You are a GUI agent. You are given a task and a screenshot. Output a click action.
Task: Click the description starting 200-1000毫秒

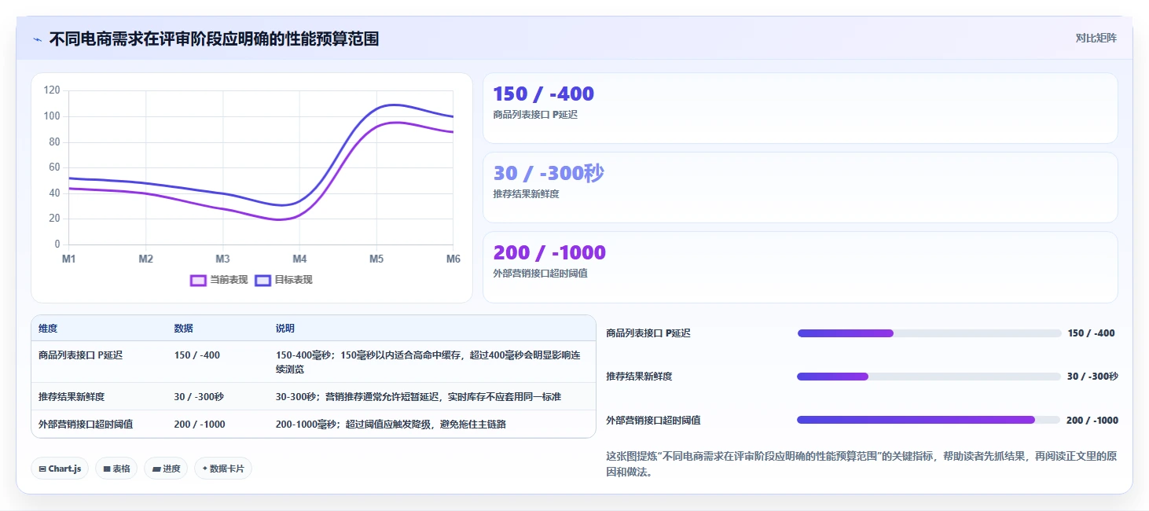391,425
